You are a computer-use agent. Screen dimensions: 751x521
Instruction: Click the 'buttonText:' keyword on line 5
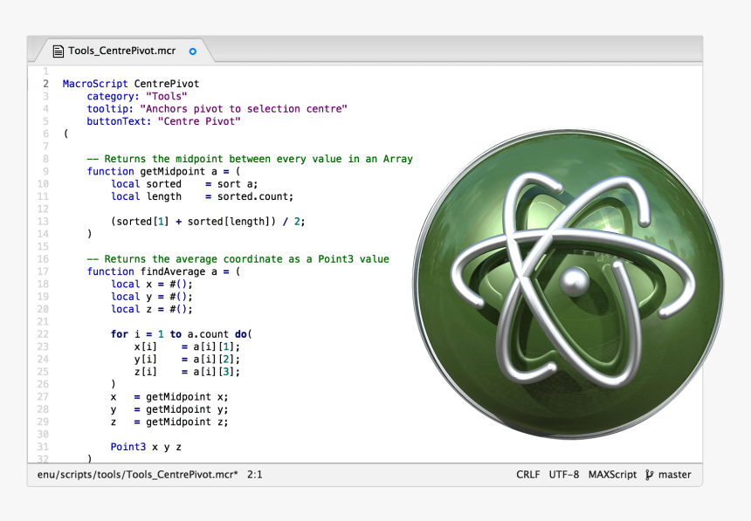click(x=120, y=121)
